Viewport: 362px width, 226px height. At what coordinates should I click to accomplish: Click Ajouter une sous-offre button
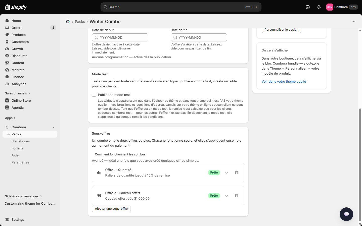[x=111, y=209]
